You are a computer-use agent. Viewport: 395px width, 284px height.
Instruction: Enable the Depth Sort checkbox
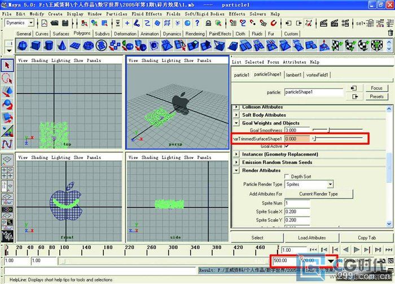tap(287, 176)
